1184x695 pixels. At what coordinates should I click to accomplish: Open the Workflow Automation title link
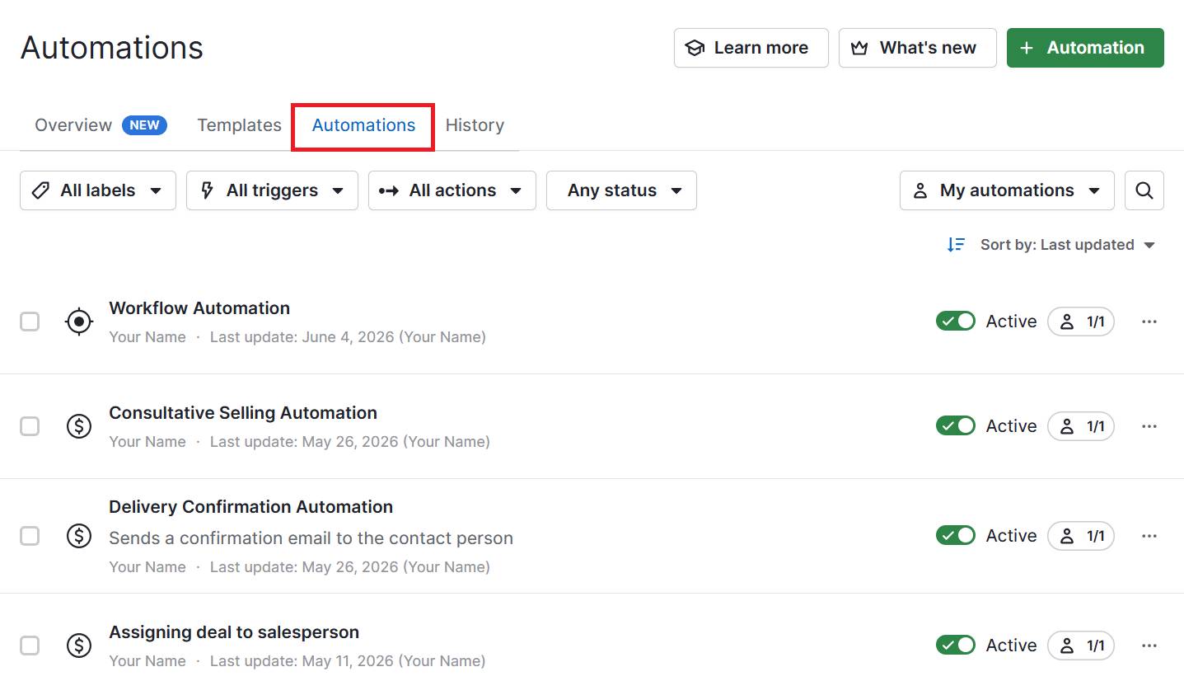click(199, 308)
